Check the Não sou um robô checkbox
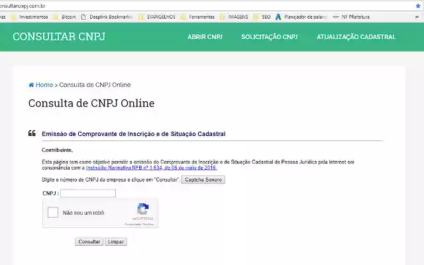The height and width of the screenshot is (265, 424). [x=53, y=213]
